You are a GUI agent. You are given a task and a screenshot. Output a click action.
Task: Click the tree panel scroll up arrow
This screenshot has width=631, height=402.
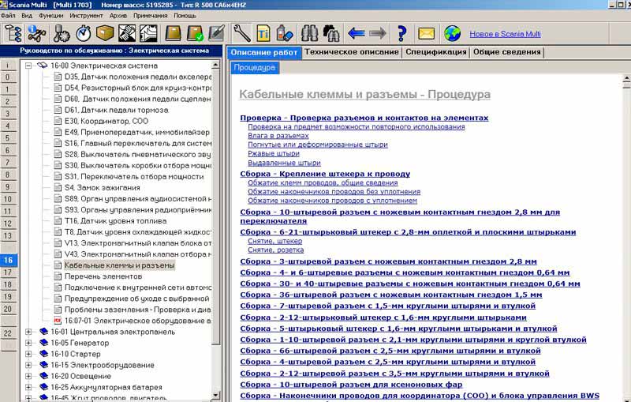215,65
